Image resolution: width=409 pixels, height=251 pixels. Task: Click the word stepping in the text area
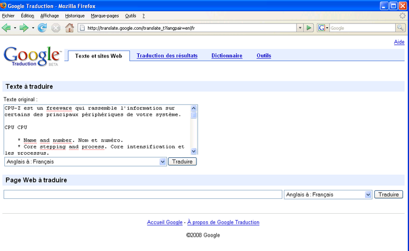pyautogui.click(x=53, y=147)
